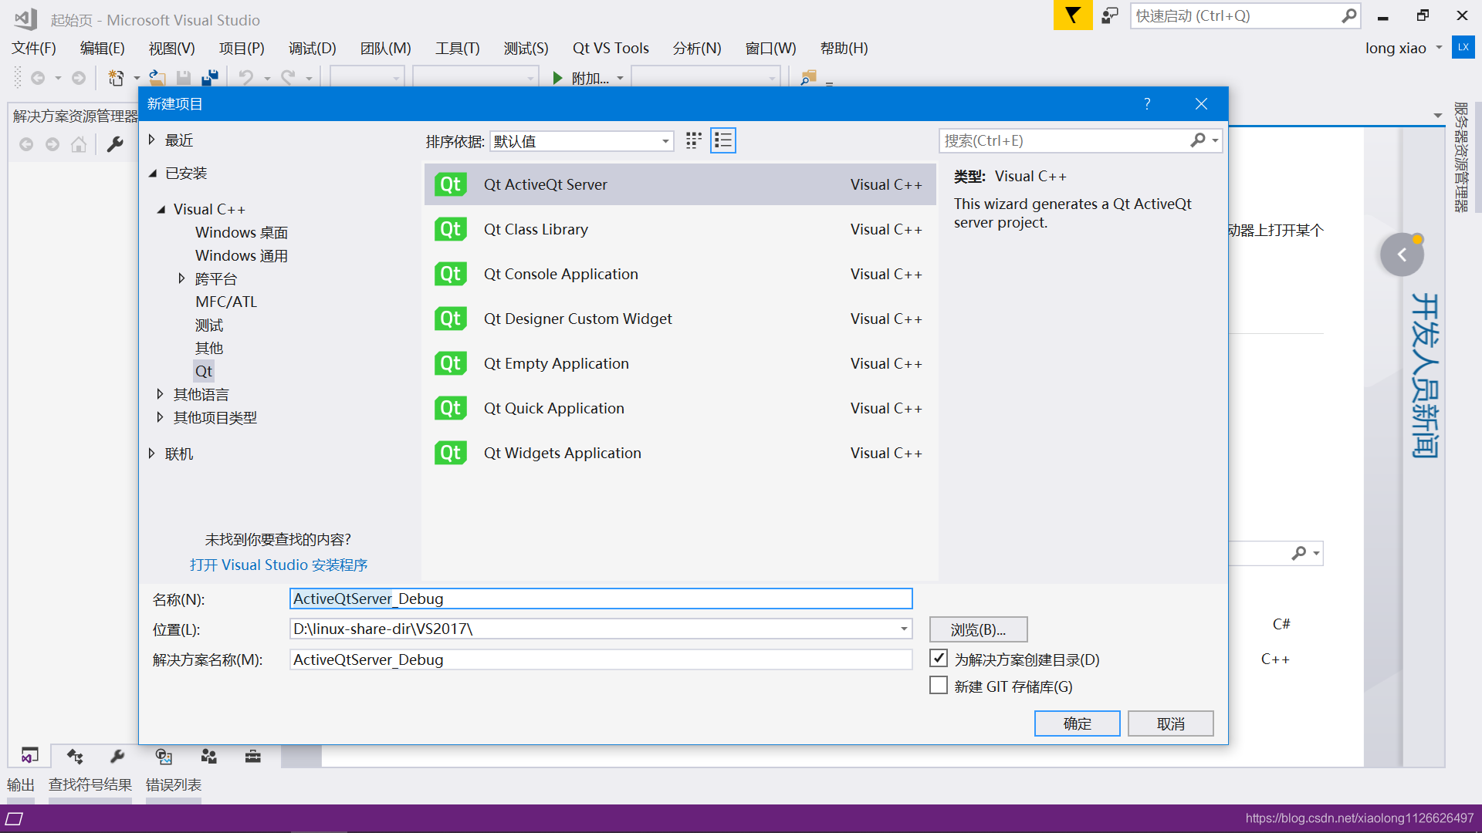The image size is (1482, 833).
Task: Click the Qt icon for Qt Widgets Application
Action: pyautogui.click(x=450, y=453)
